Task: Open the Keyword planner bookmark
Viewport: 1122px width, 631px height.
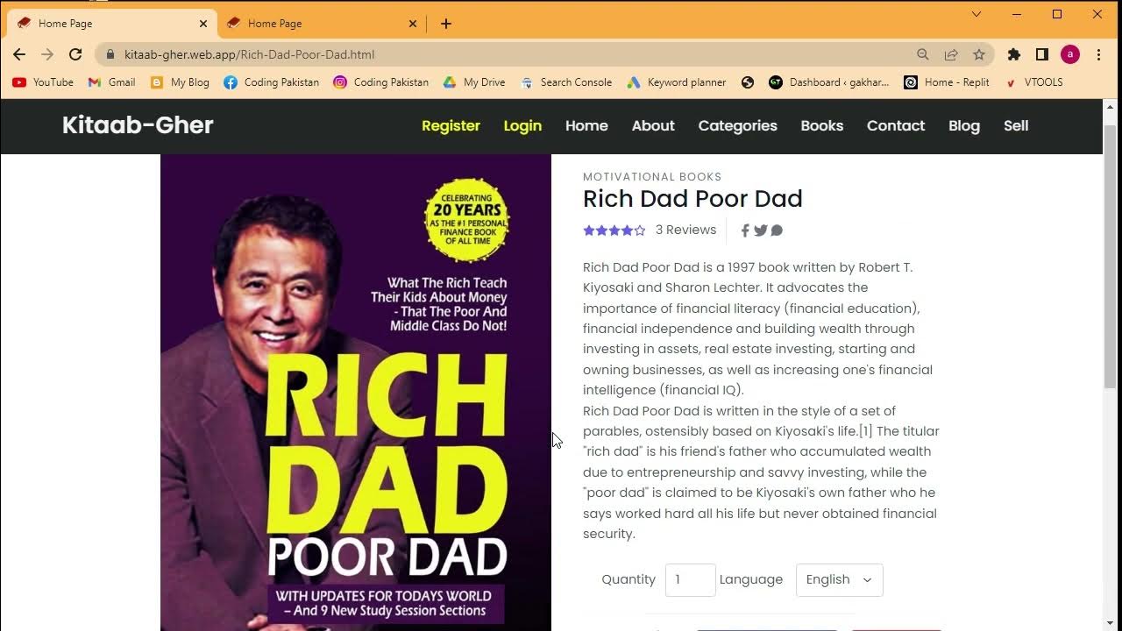Action: [677, 82]
